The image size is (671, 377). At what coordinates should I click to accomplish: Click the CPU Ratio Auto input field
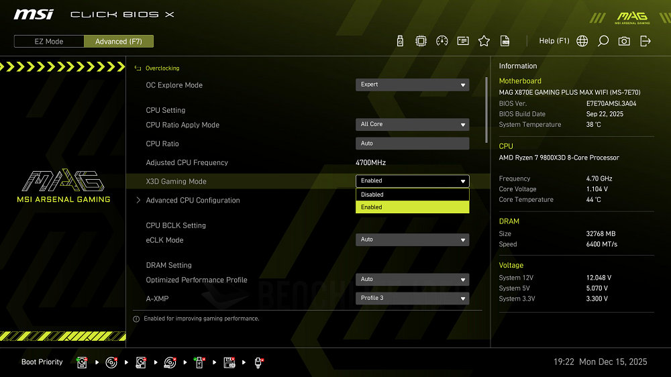(412, 144)
